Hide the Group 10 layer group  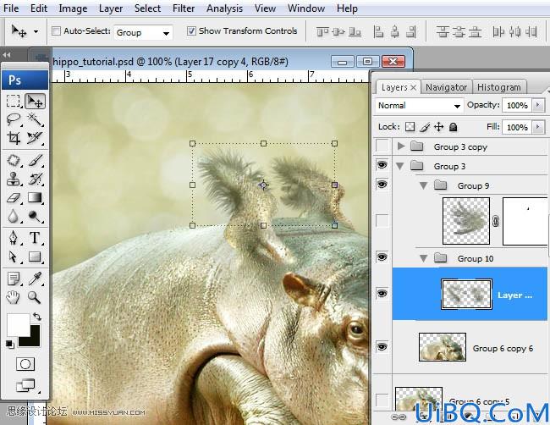[x=382, y=257]
